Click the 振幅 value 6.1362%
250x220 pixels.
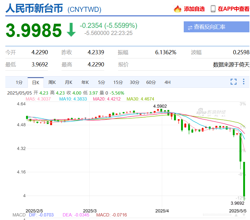(166, 52)
